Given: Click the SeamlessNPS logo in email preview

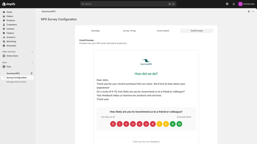Looking at the screenshot, I should tap(146, 62).
